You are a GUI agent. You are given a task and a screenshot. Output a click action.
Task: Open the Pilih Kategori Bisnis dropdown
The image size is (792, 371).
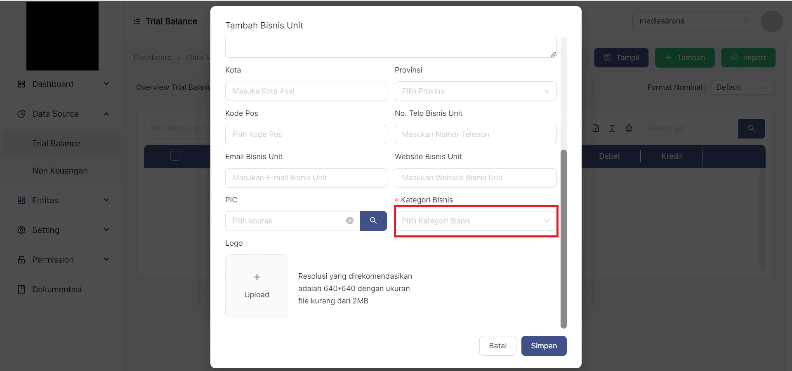pyautogui.click(x=475, y=221)
